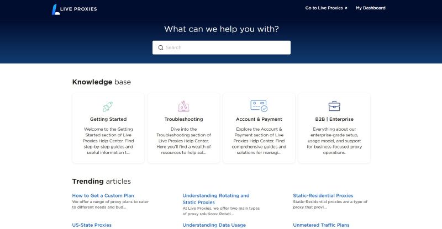Open the Troubleshooting card title

pyautogui.click(x=184, y=119)
